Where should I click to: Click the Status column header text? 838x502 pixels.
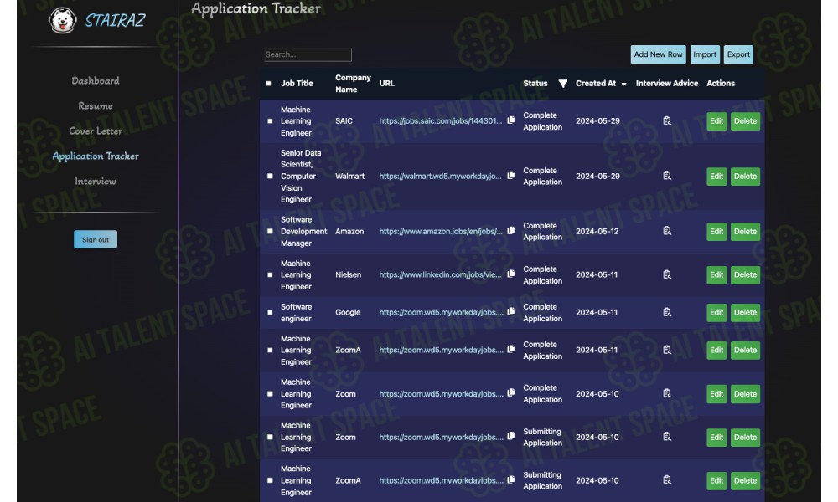click(535, 84)
